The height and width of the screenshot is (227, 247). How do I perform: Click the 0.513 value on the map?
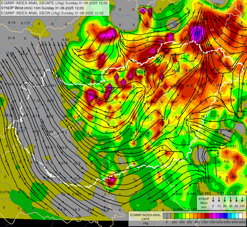[x=48, y=178]
